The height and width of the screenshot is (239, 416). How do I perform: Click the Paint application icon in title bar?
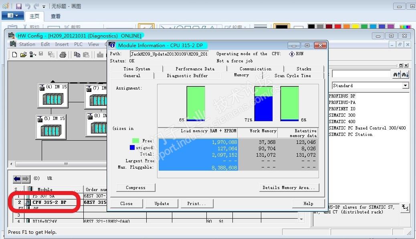pyautogui.click(x=6, y=6)
